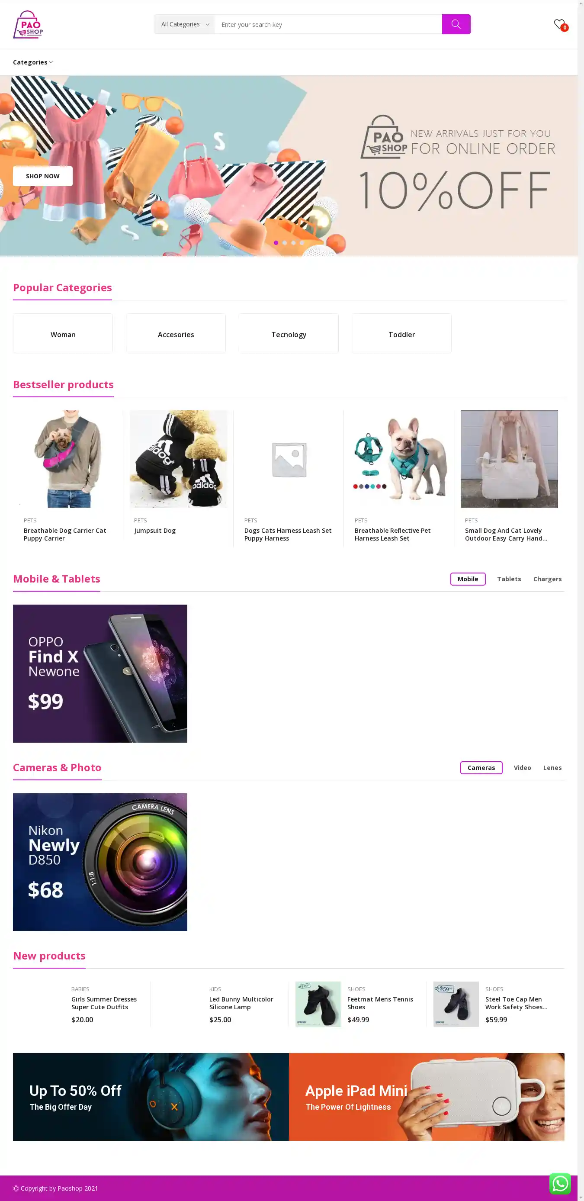This screenshot has height=1201, width=584.
Task: Select the Video tab in Cameras section
Action: pyautogui.click(x=522, y=767)
